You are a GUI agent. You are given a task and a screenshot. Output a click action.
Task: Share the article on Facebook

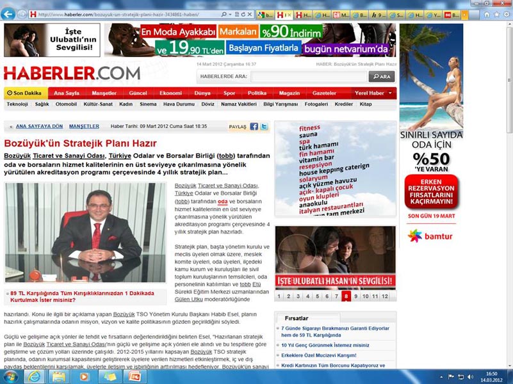[254, 127]
